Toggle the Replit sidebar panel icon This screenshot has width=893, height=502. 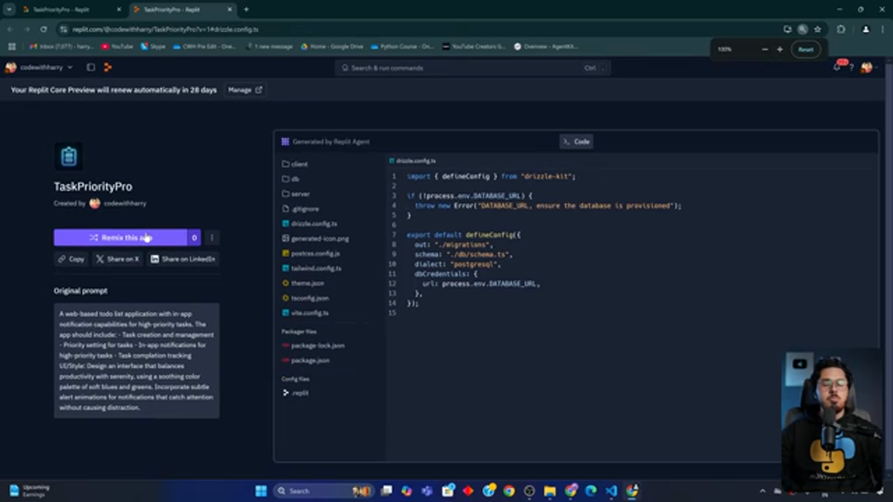click(x=91, y=68)
